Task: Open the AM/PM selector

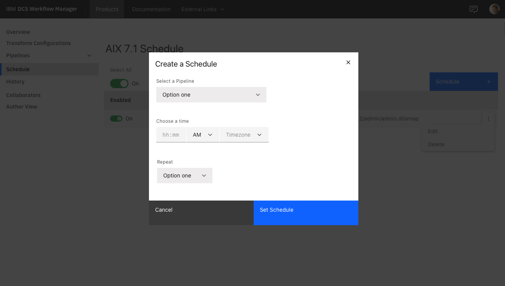Action: (x=203, y=135)
